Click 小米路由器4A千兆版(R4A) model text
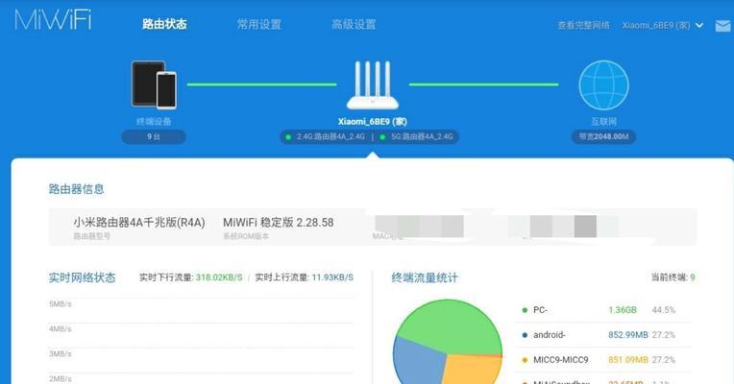The image size is (734, 384). pos(139,222)
